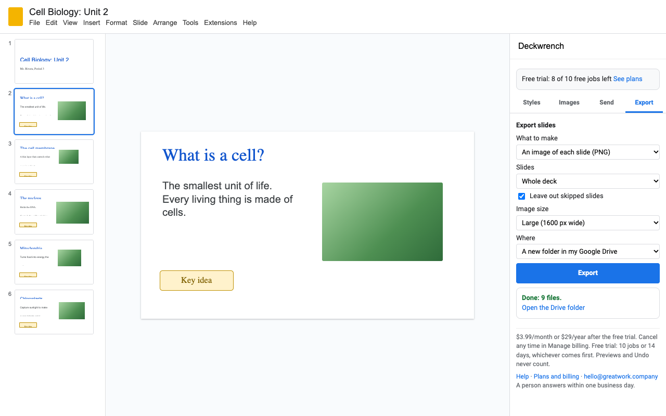
Task: Switch to the Send tab
Action: tap(607, 102)
